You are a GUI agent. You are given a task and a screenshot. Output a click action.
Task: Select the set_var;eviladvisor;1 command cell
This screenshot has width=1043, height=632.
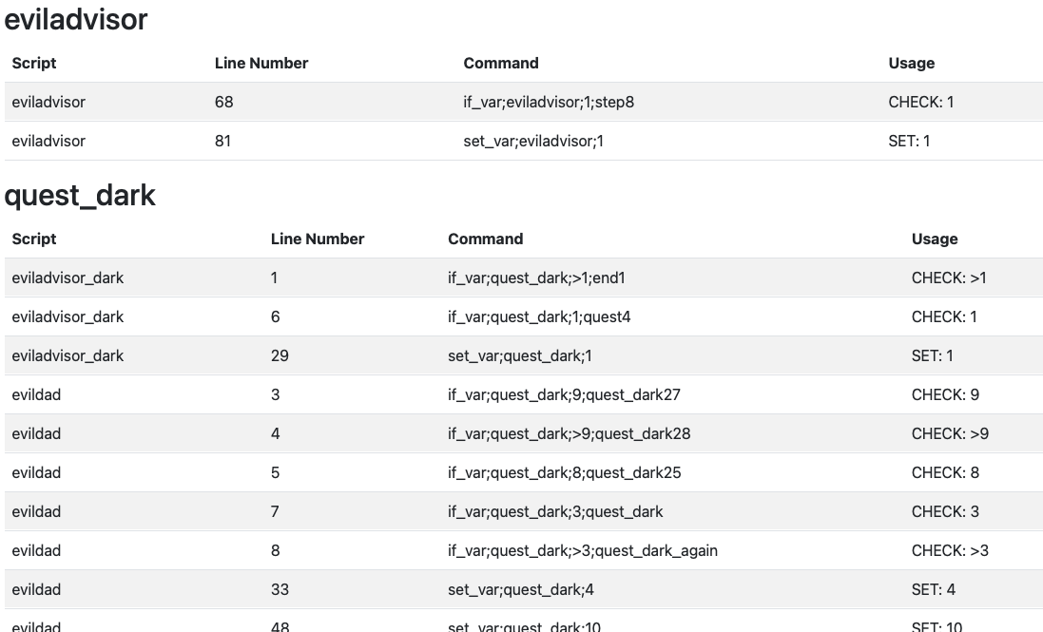click(533, 142)
